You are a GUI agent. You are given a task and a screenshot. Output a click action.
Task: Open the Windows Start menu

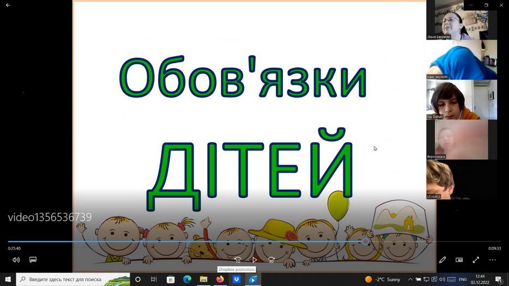[8, 279]
